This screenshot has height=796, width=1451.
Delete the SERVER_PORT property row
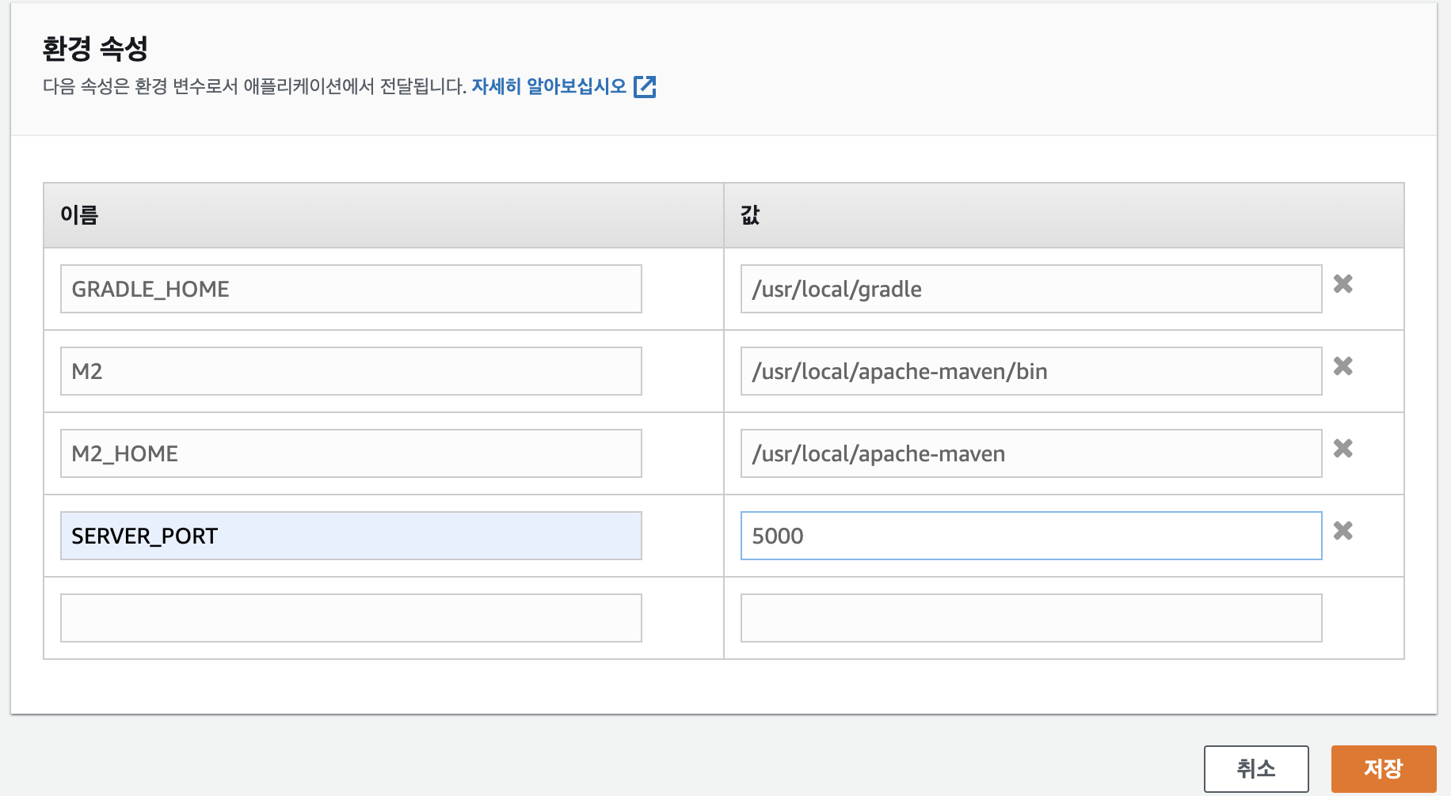pos(1342,531)
